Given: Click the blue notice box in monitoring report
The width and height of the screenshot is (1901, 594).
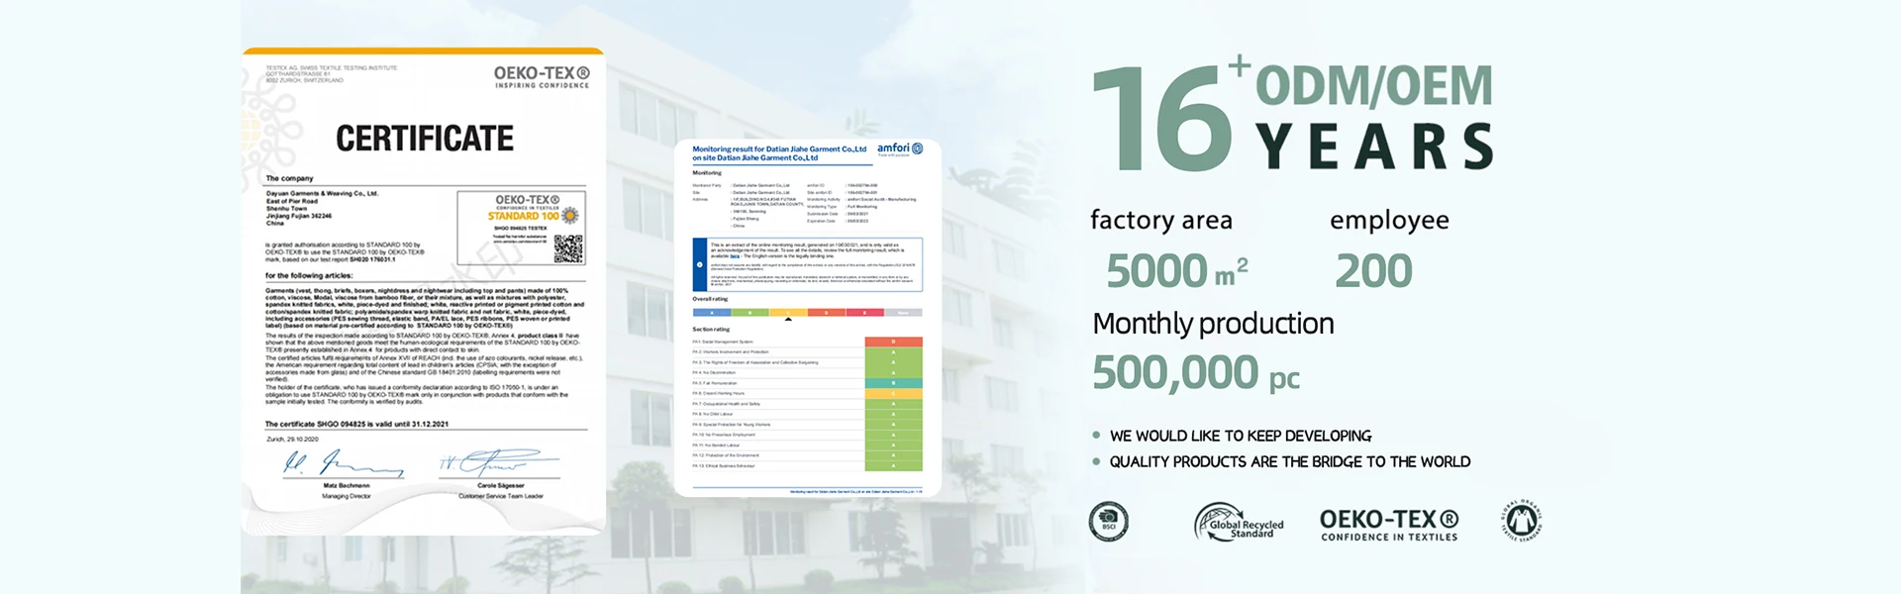Looking at the screenshot, I should tap(807, 264).
